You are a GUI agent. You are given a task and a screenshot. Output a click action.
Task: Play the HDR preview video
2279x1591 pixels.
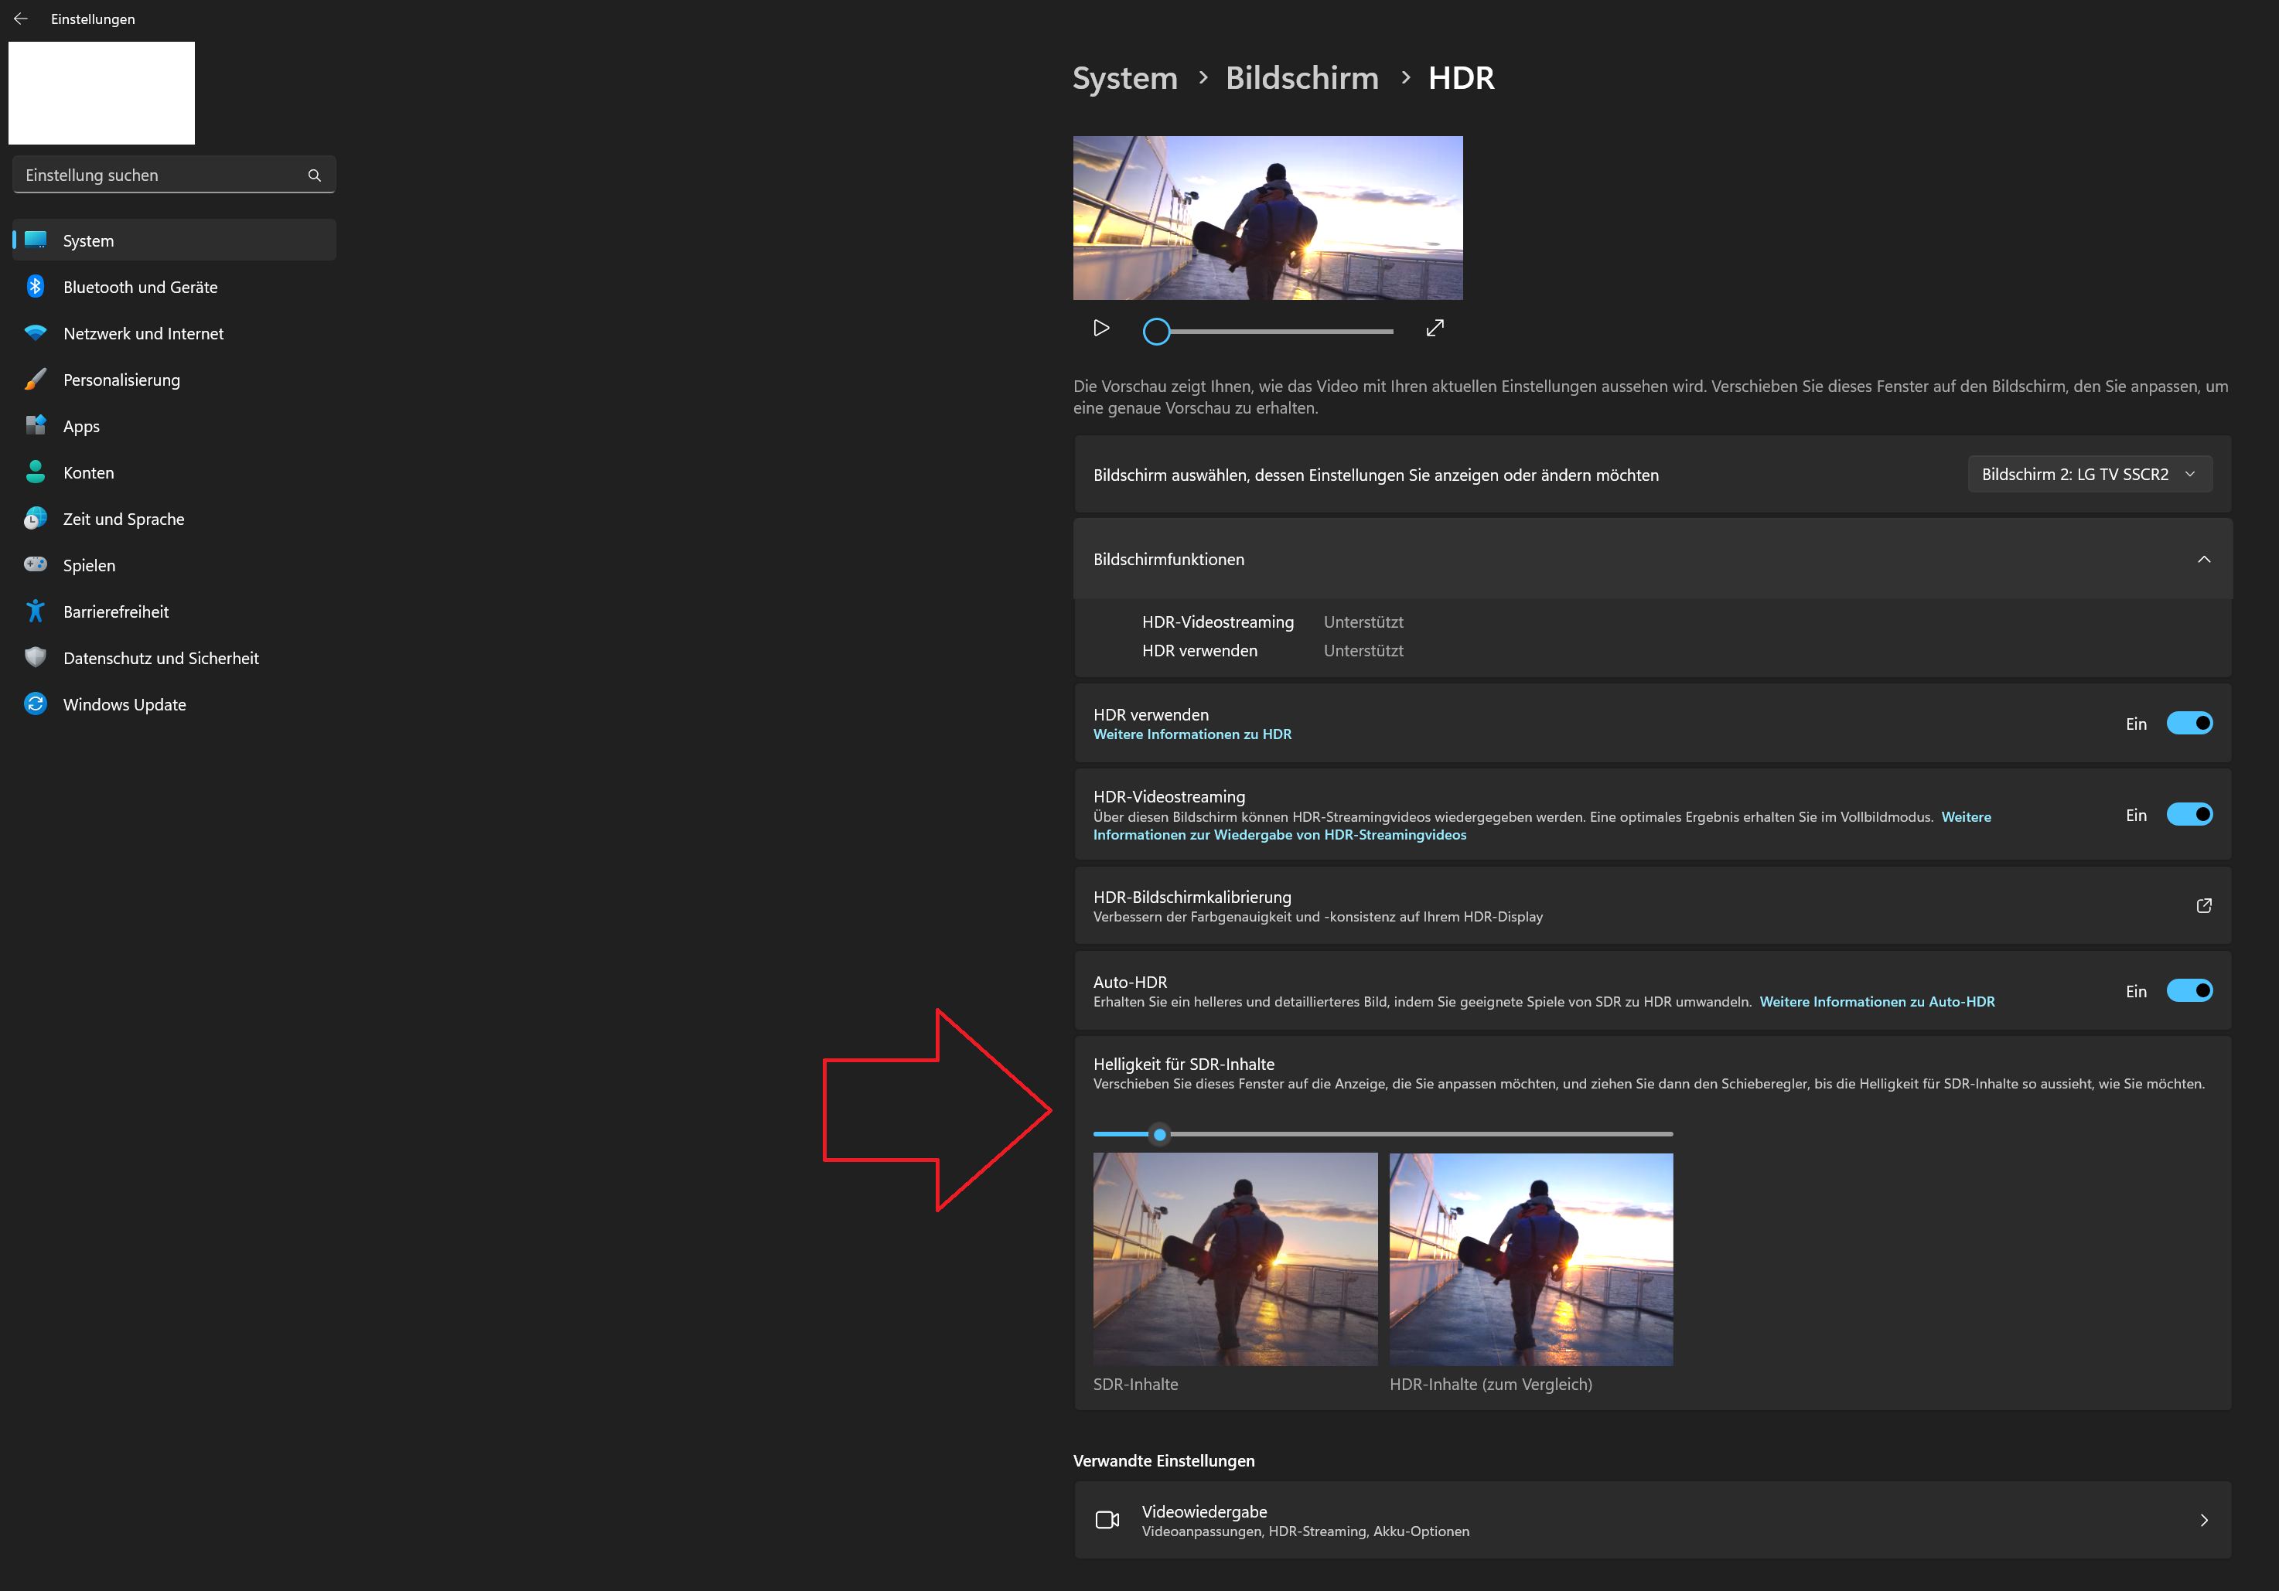1100,329
